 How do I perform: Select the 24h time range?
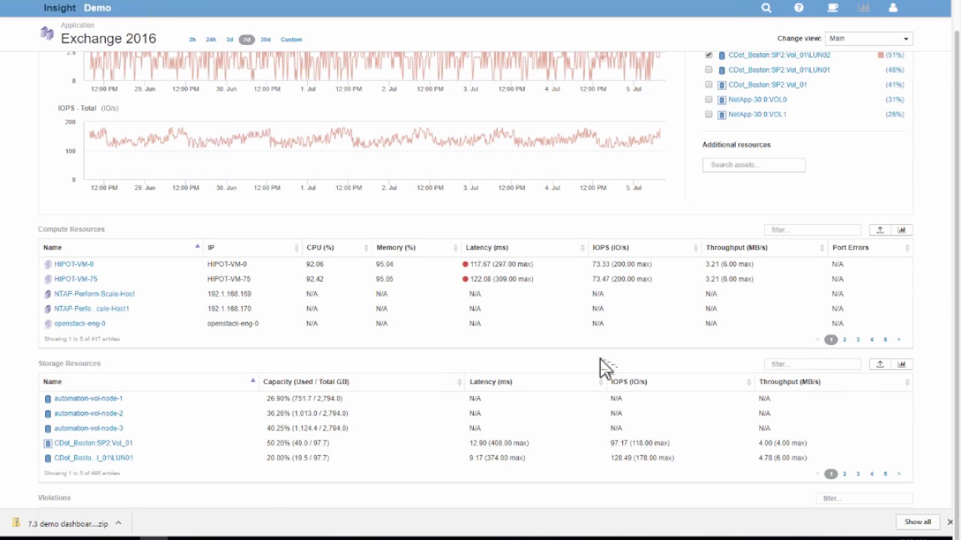pyautogui.click(x=211, y=40)
